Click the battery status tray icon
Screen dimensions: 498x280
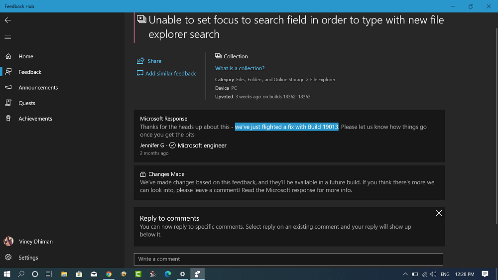coord(415,274)
